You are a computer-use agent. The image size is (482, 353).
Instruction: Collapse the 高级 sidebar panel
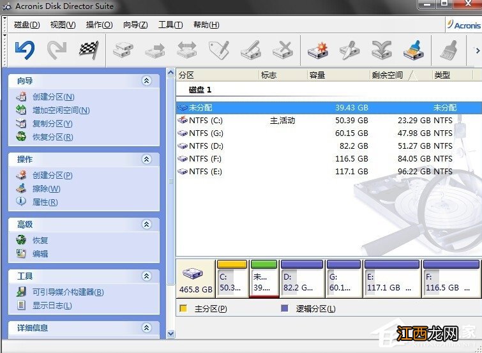click(x=147, y=225)
